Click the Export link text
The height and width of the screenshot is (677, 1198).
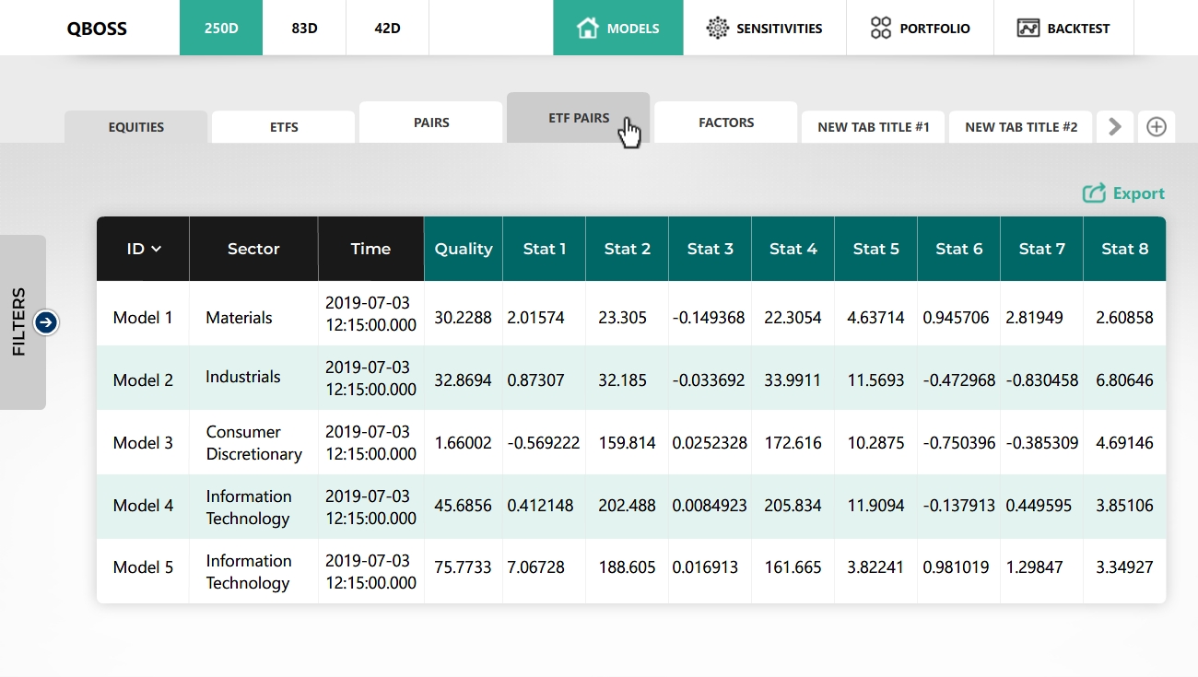pyautogui.click(x=1138, y=193)
